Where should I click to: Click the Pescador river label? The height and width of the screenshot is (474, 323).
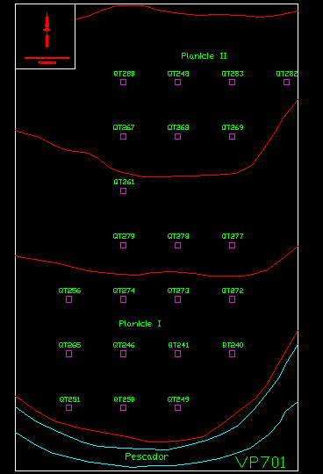pos(147,456)
